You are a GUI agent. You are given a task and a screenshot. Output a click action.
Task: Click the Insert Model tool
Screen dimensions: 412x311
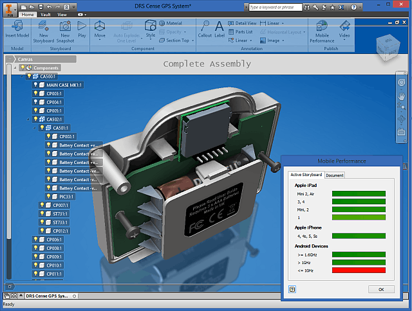(17, 29)
